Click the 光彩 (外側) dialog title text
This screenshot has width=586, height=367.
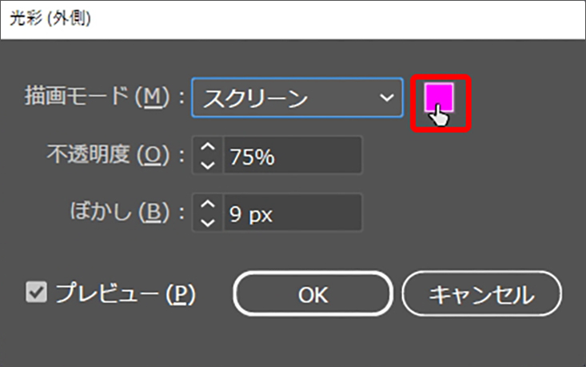coord(50,18)
